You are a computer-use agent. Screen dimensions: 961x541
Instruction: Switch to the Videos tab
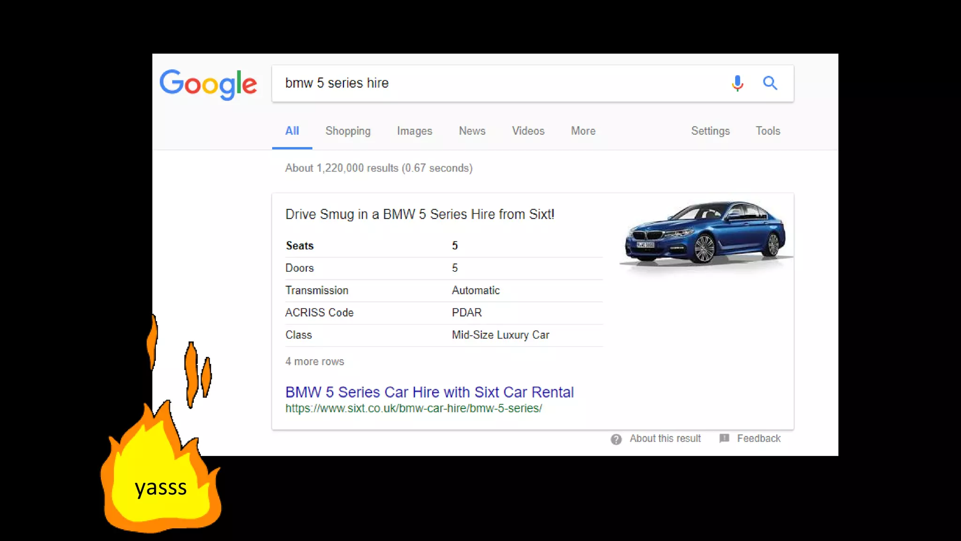(x=528, y=131)
